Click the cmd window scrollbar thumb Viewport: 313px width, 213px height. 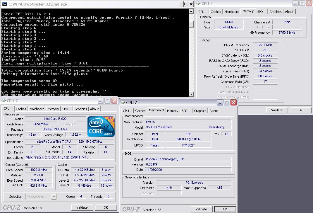tap(191, 24)
